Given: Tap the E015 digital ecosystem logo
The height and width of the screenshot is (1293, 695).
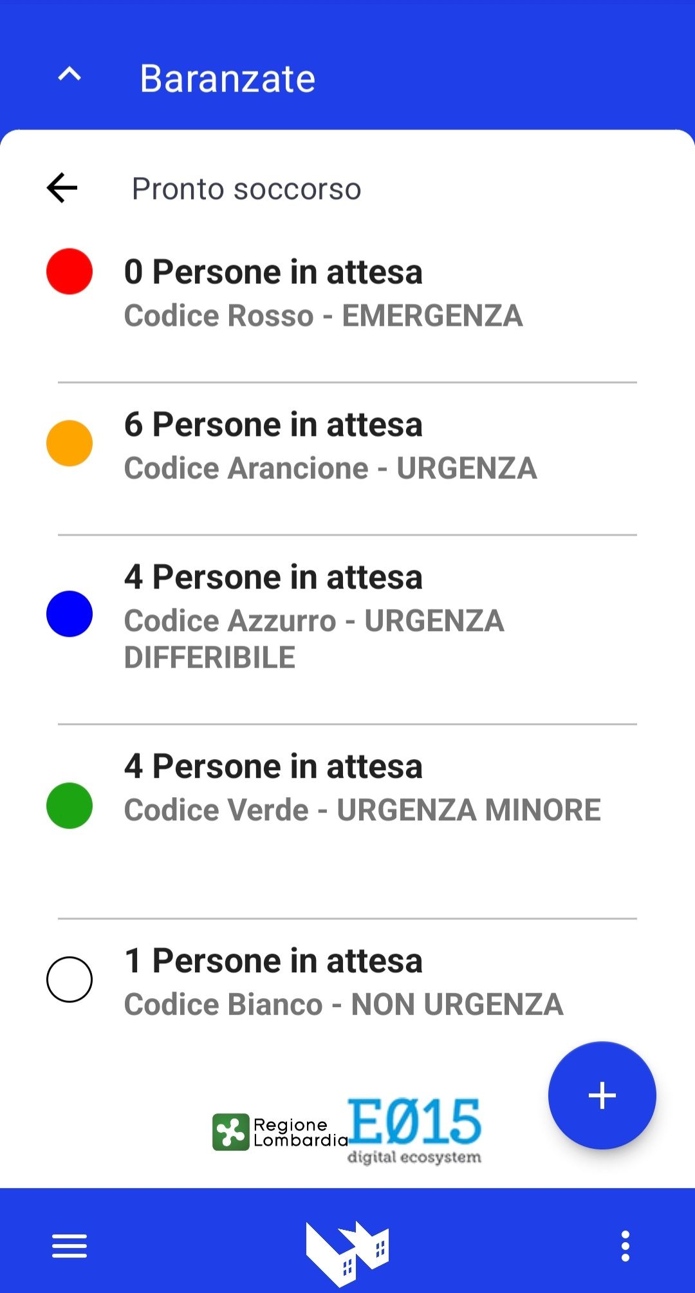Looking at the screenshot, I should (x=414, y=1130).
